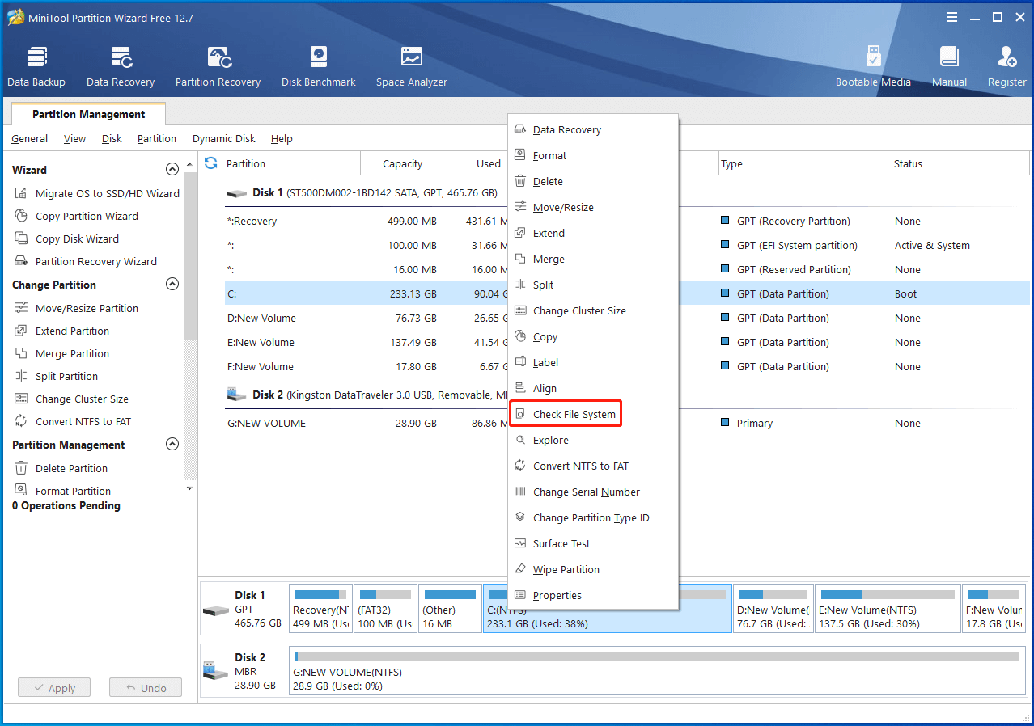Launch Copy Disk Wizard
Viewport: 1034px width, 726px height.
pyautogui.click(x=66, y=238)
